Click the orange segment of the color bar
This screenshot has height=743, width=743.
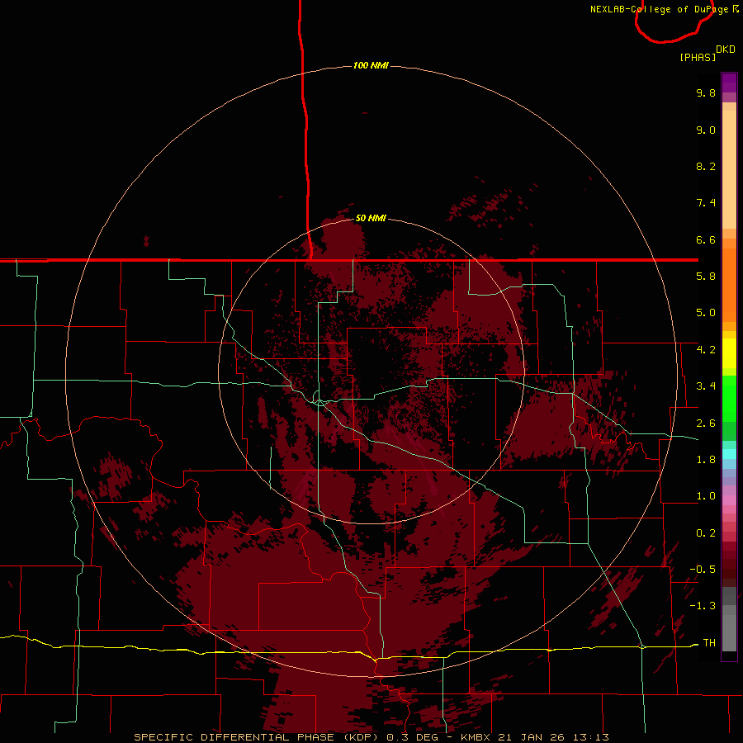pyautogui.click(x=729, y=284)
